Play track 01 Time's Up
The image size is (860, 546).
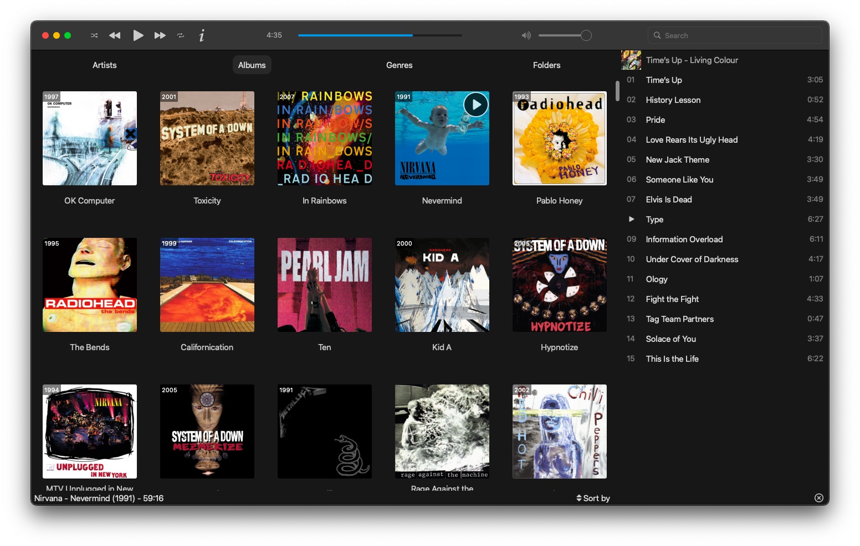tap(724, 80)
